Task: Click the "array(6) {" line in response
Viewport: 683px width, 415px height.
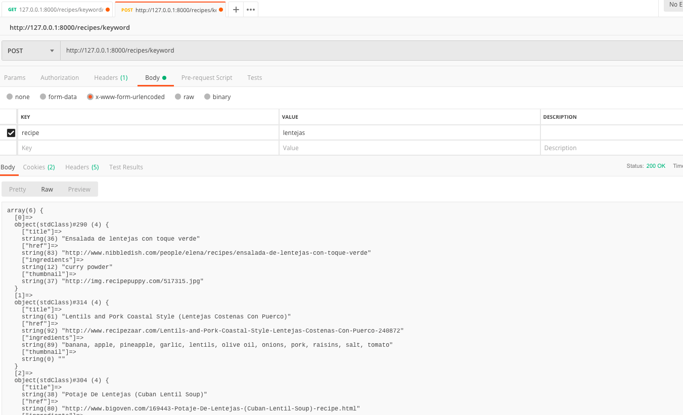Action: click(25, 210)
